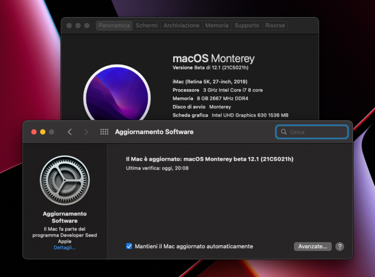Image resolution: width=375 pixels, height=277 pixels.
Task: Close the About This Mac window
Action: pos(69,26)
